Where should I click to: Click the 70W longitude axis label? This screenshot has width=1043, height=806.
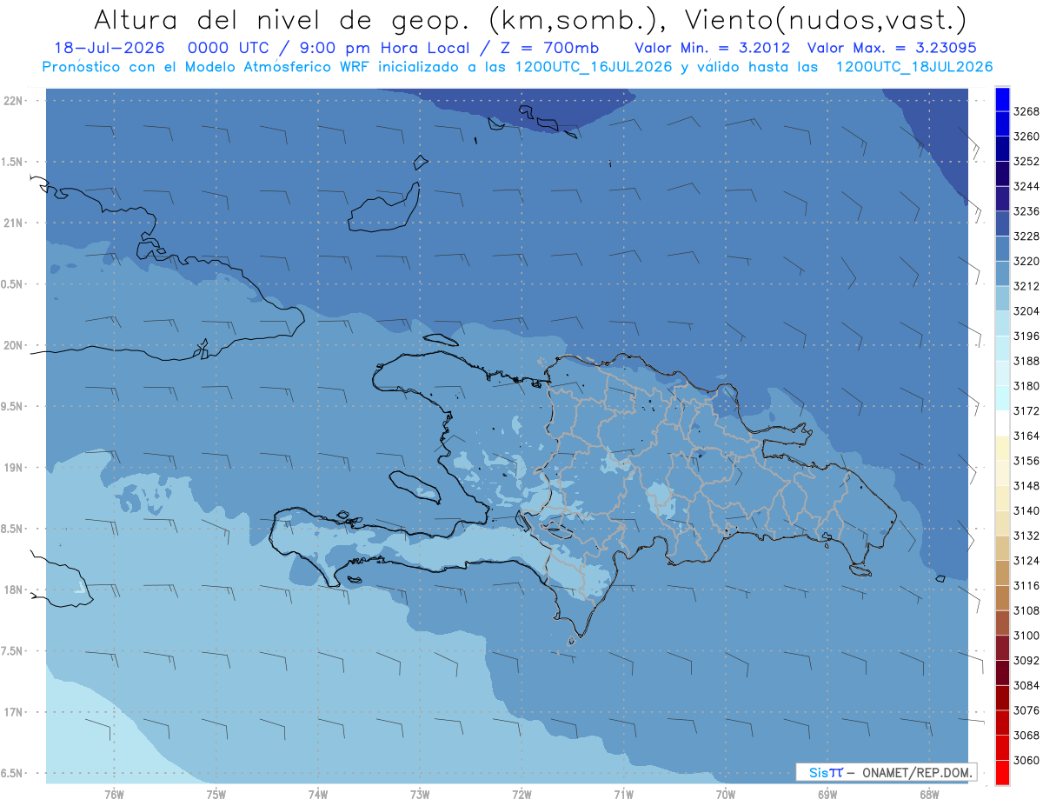click(x=726, y=795)
